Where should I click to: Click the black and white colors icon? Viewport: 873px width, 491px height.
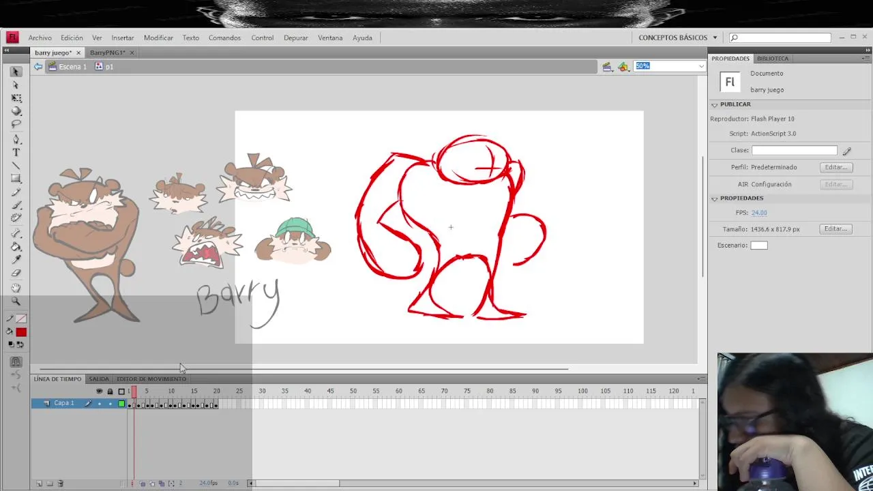click(x=10, y=344)
